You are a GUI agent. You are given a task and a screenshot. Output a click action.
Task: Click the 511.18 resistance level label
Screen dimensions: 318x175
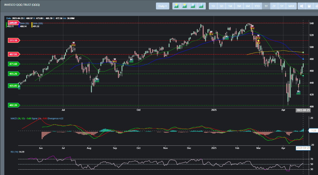coord(14,40)
